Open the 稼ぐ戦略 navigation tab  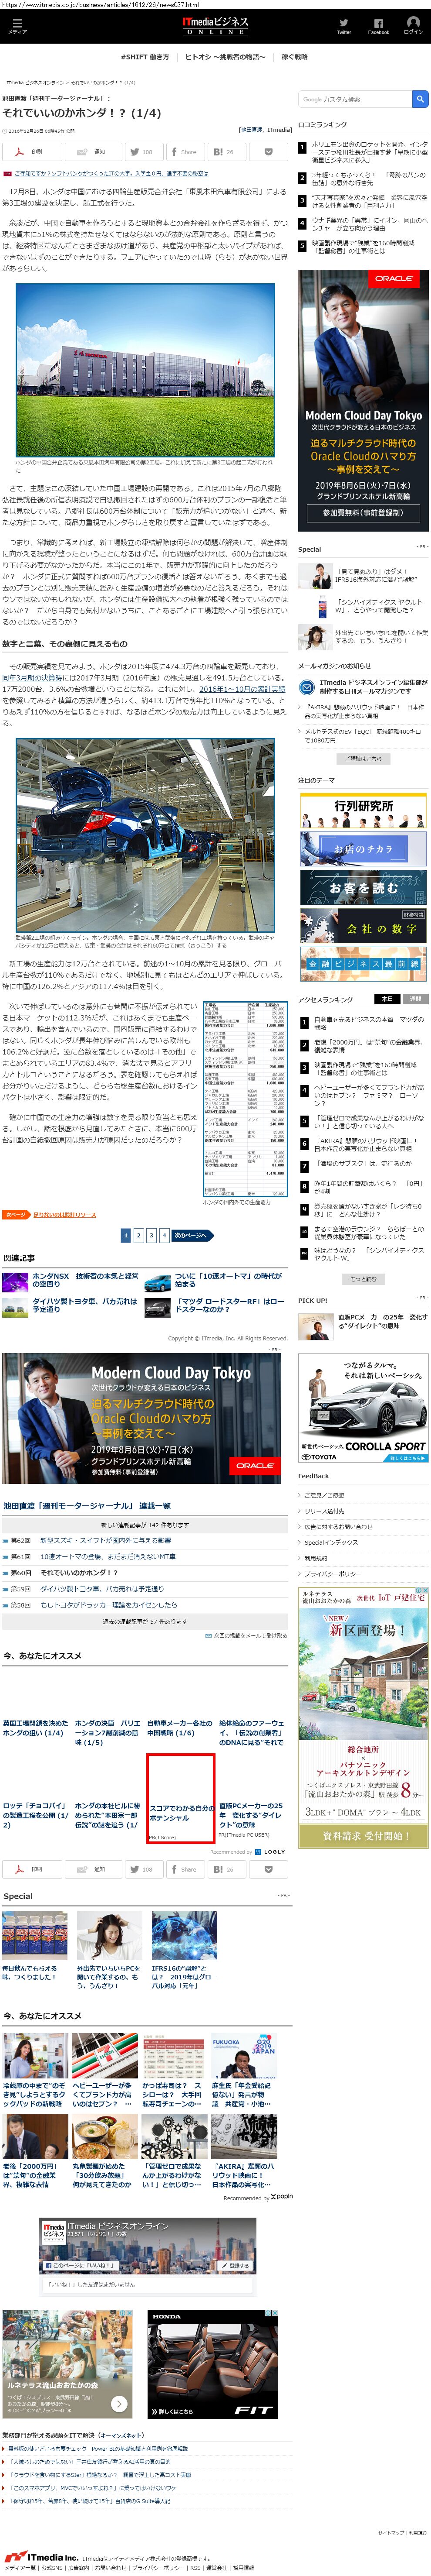point(294,57)
